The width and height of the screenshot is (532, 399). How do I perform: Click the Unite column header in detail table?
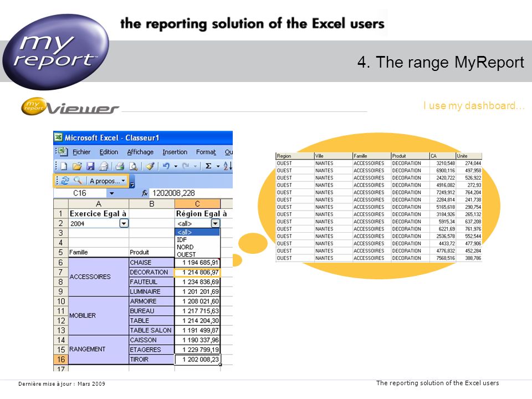[x=469, y=156]
